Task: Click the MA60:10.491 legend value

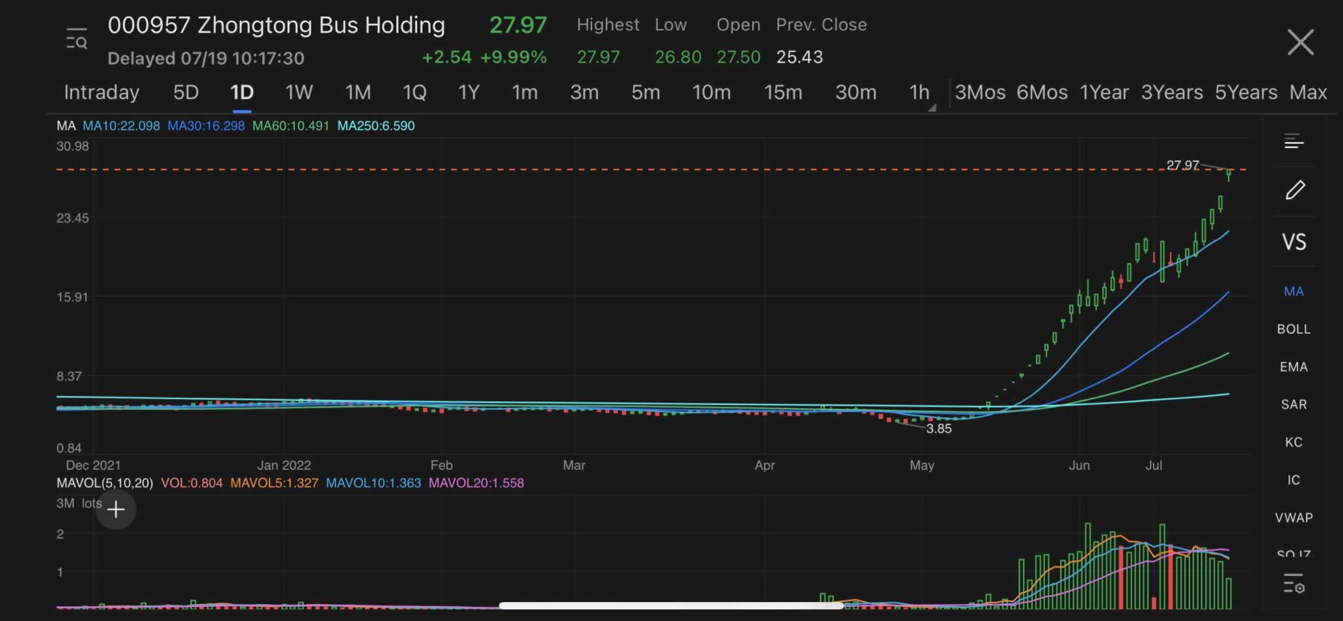Action: (x=291, y=126)
